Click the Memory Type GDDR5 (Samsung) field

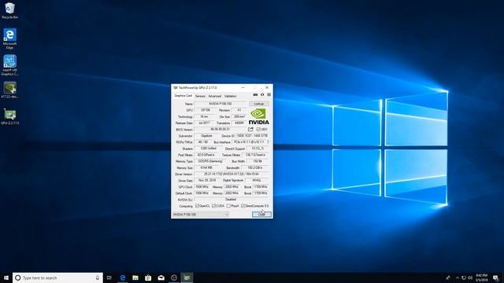click(x=210, y=161)
